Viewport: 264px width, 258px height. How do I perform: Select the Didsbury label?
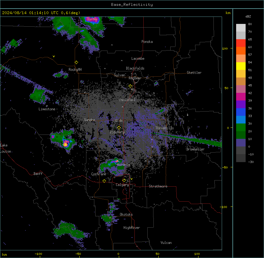pyautogui.click(x=117, y=132)
